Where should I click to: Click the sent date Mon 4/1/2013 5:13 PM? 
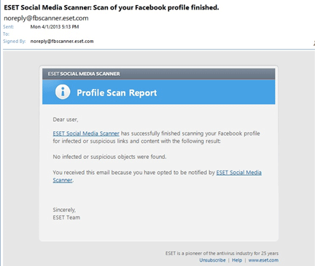tap(55, 27)
